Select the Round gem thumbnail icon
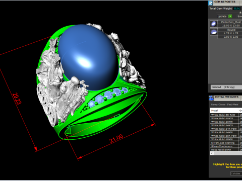Screen dimensions: 242x181 [214, 32]
